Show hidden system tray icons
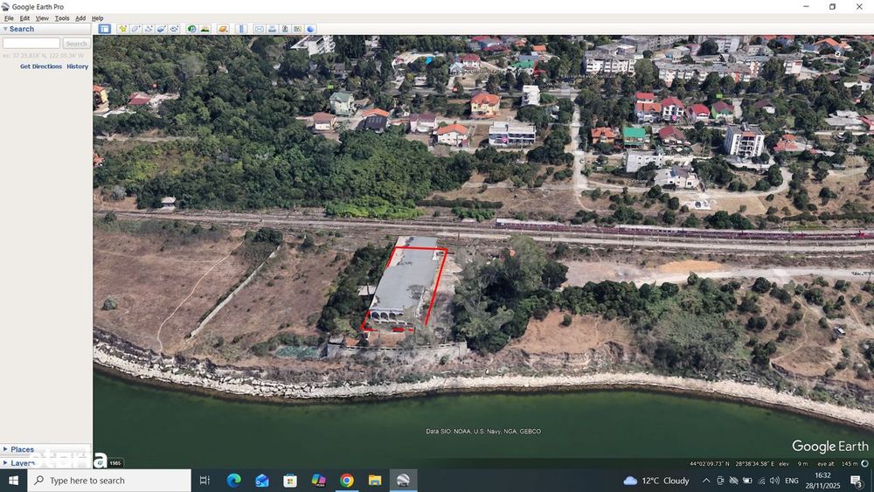The height and width of the screenshot is (492, 874). (706, 481)
